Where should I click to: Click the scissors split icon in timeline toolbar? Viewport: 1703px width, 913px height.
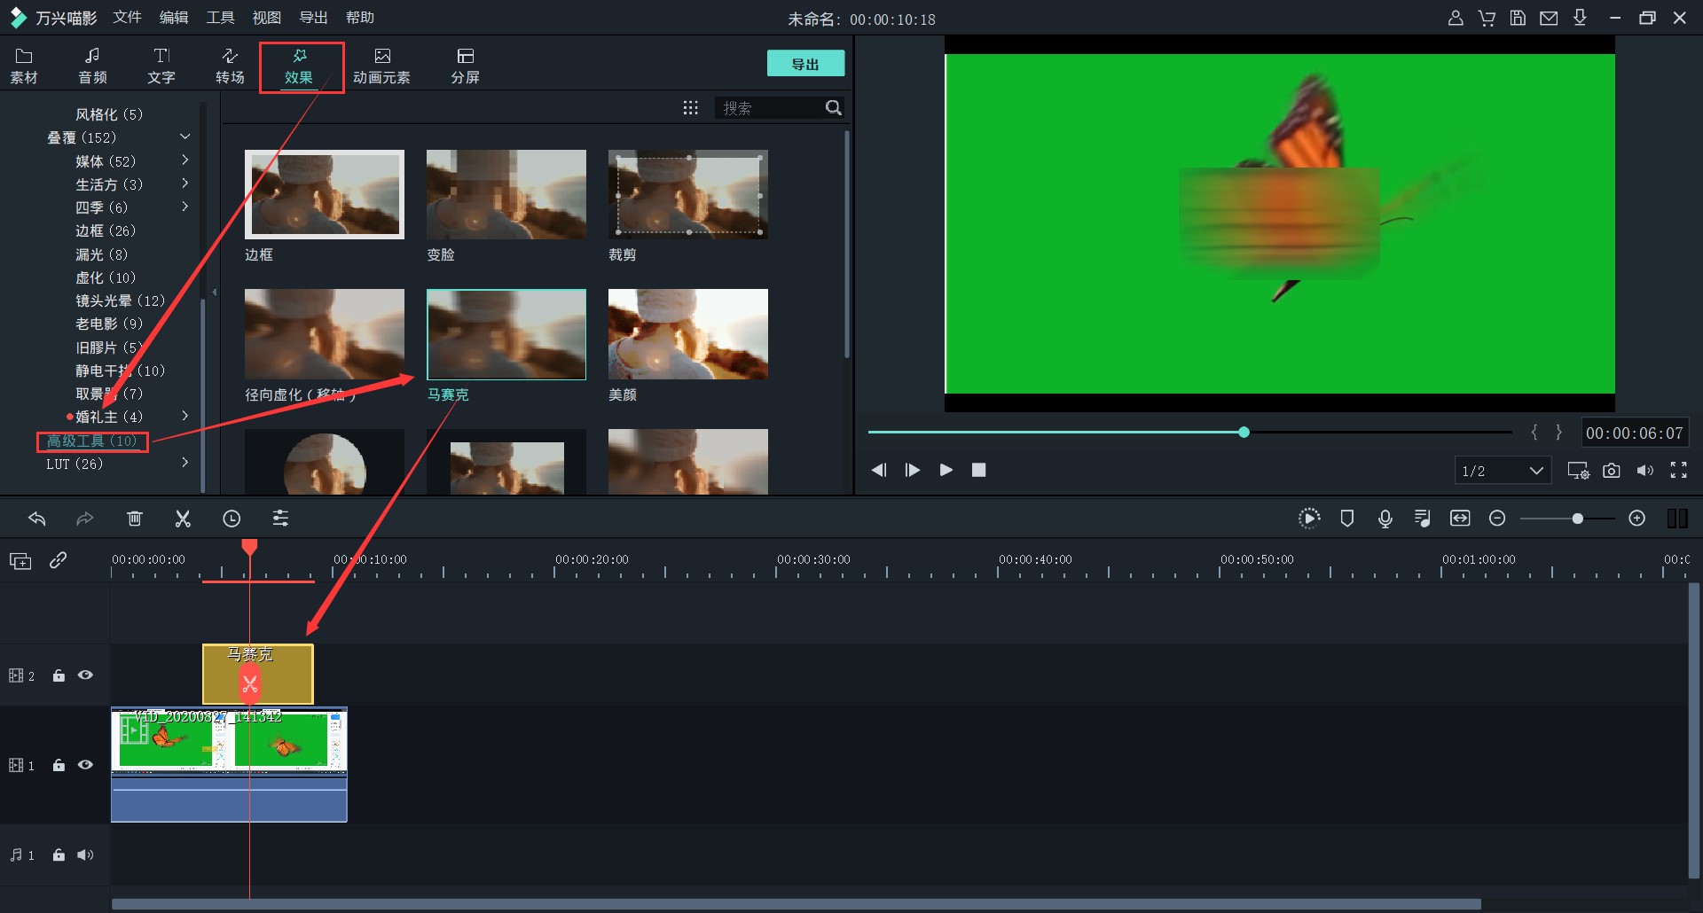pos(183,519)
